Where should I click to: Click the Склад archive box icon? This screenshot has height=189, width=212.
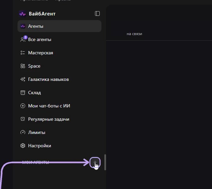23,93
